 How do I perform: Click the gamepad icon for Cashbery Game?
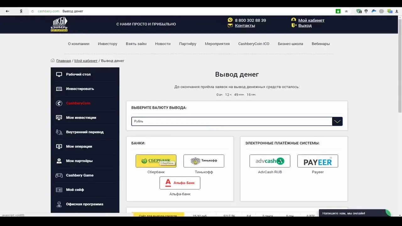click(x=59, y=175)
